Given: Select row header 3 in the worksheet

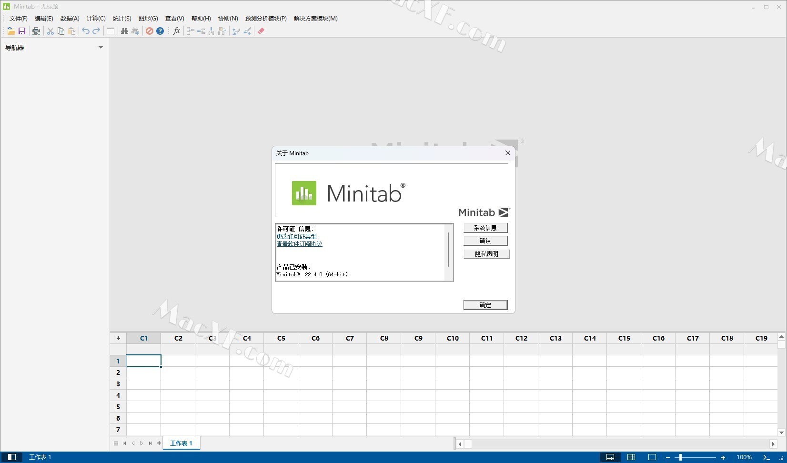Looking at the screenshot, I should pyautogui.click(x=118, y=384).
